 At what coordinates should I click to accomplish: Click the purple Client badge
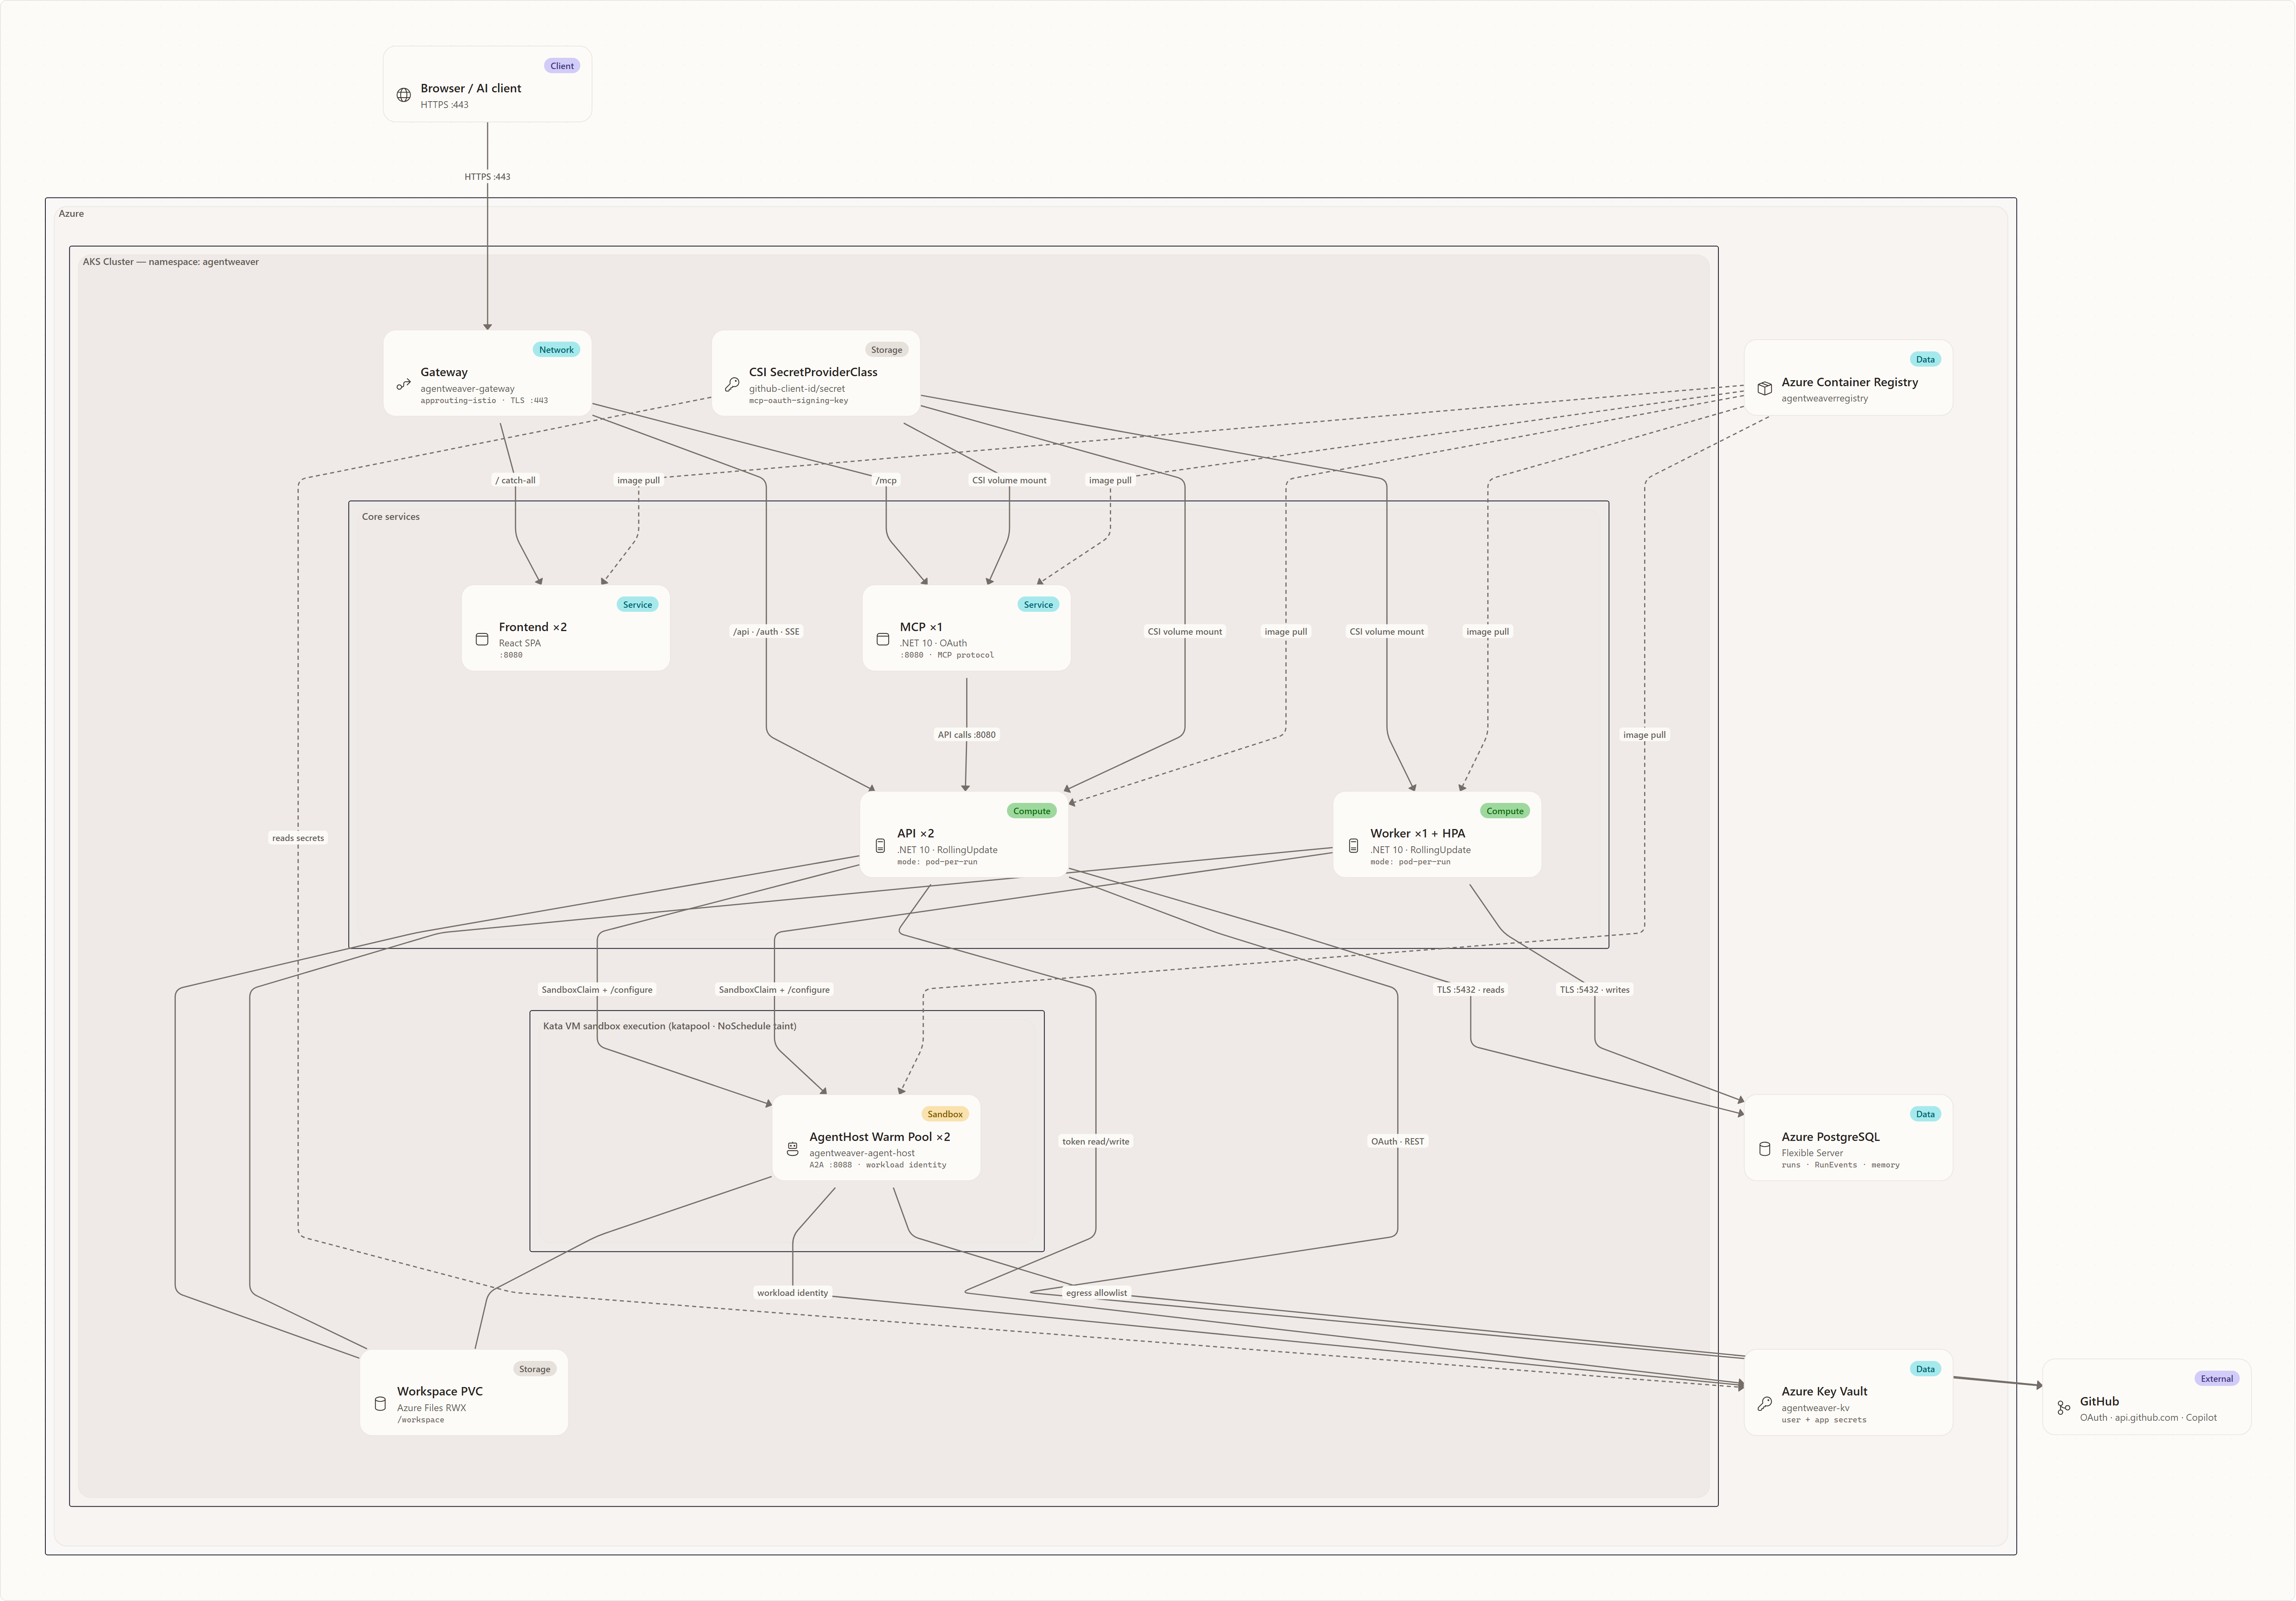pos(562,66)
